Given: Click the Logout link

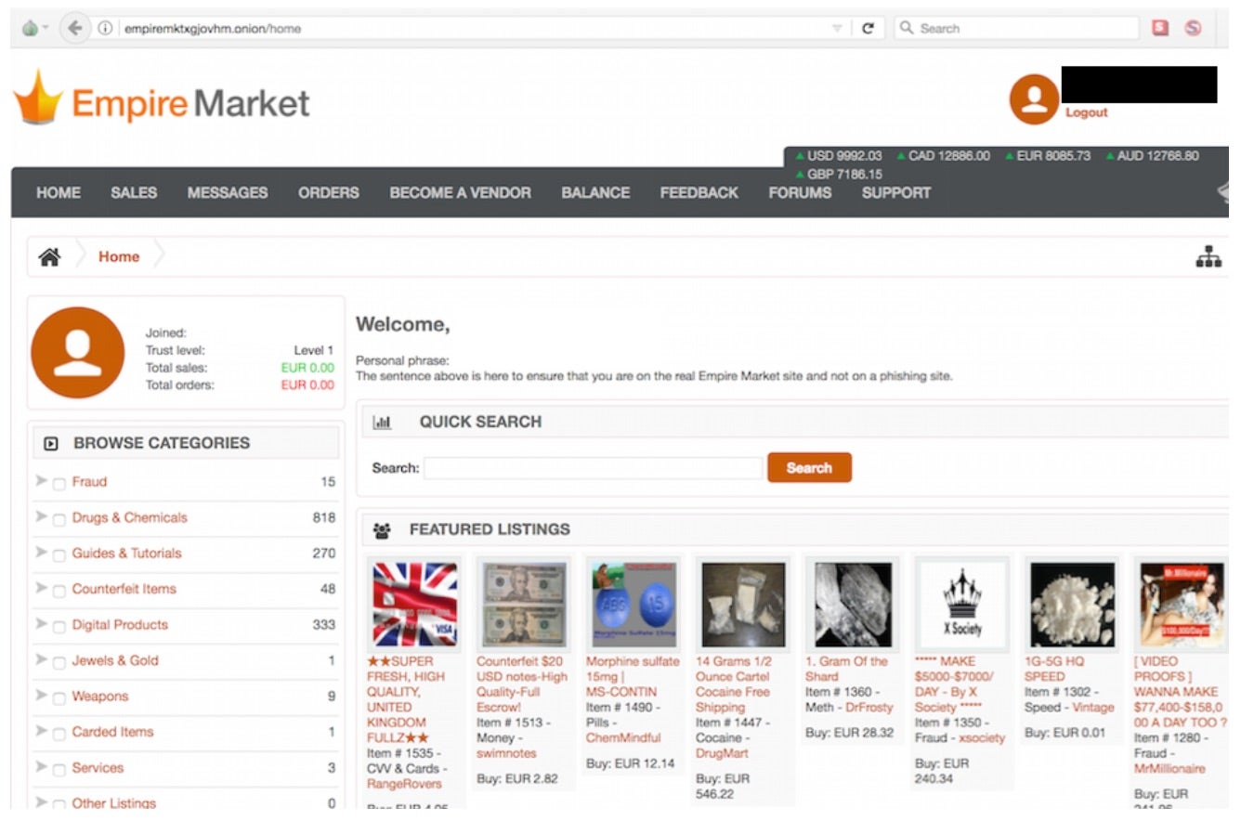Looking at the screenshot, I should (x=1086, y=112).
